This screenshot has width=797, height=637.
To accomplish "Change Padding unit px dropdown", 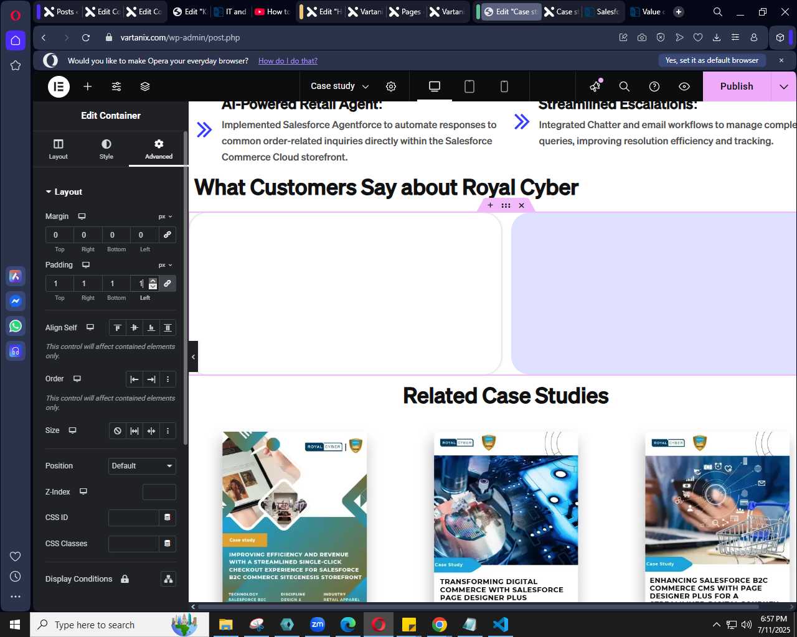I will [165, 265].
